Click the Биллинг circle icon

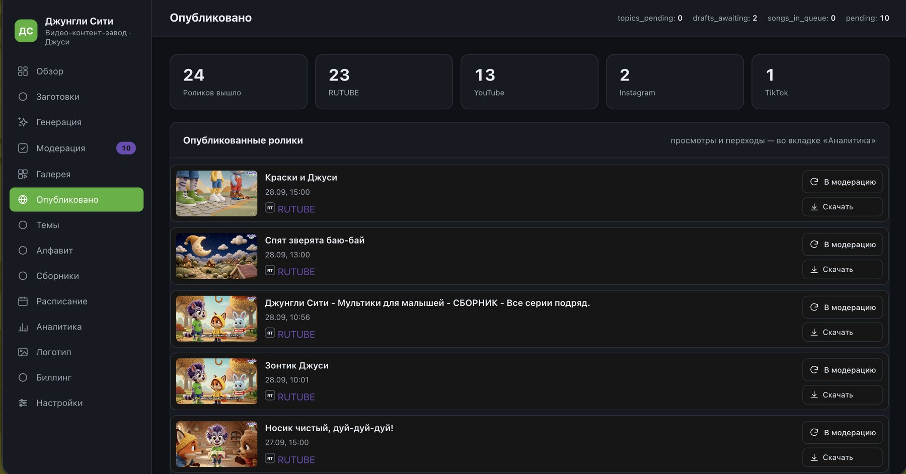[23, 377]
